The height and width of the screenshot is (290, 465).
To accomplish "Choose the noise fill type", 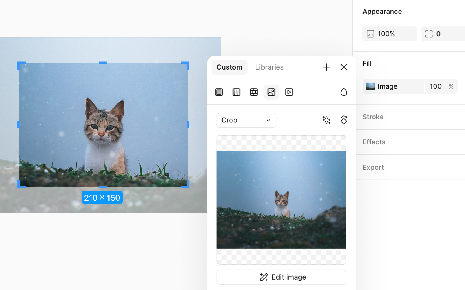I will (236, 92).
